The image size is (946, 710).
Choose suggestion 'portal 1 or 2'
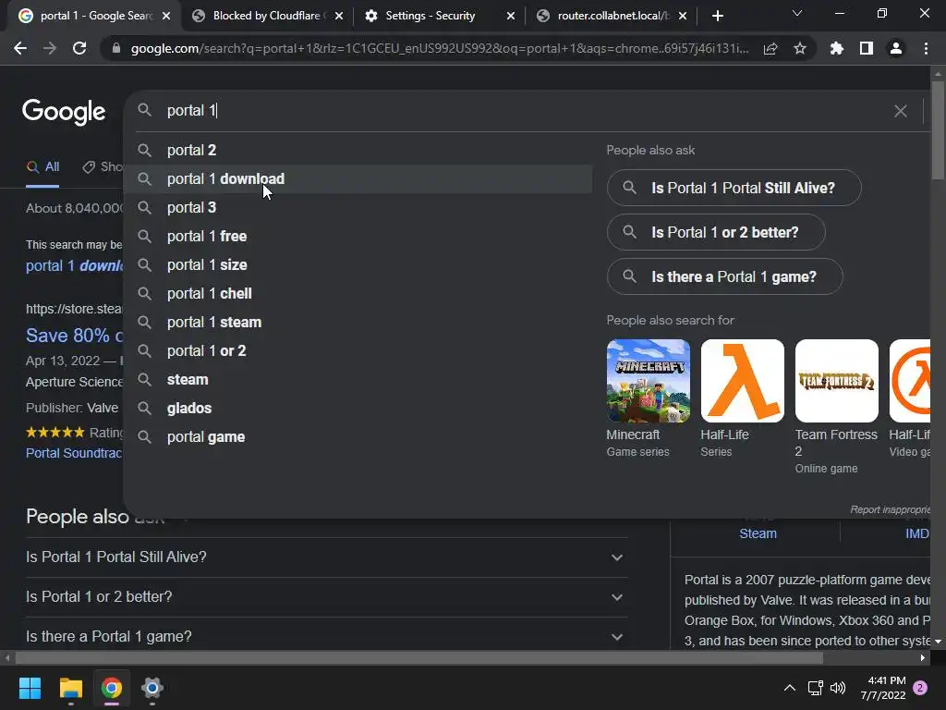tap(358, 350)
